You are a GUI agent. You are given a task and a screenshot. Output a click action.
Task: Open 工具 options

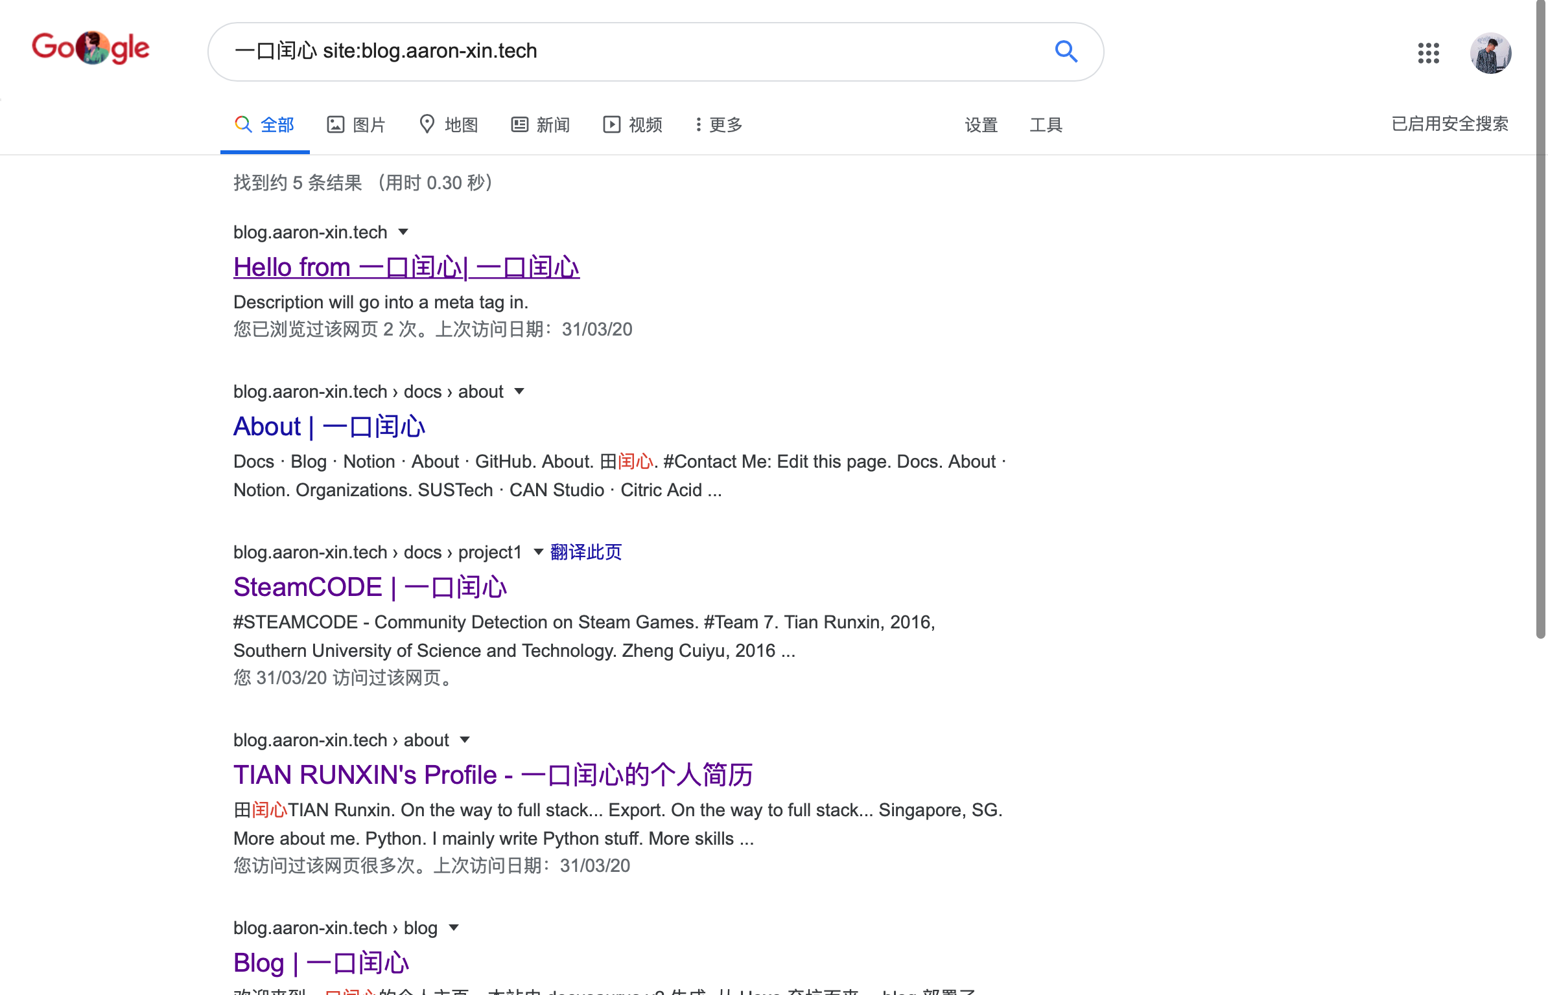[x=1046, y=124]
